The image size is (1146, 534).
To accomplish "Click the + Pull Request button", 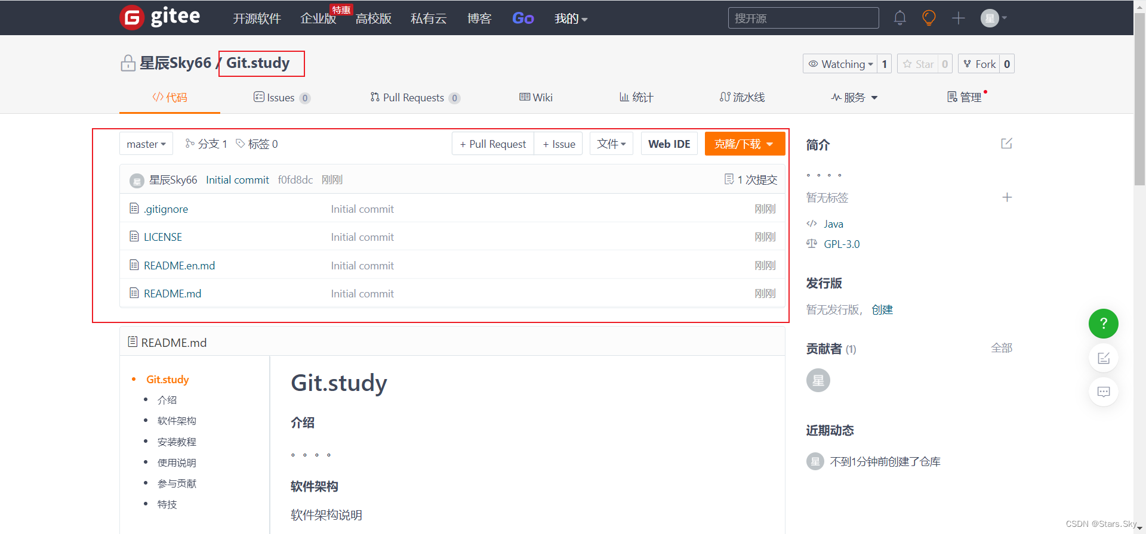I will point(493,144).
